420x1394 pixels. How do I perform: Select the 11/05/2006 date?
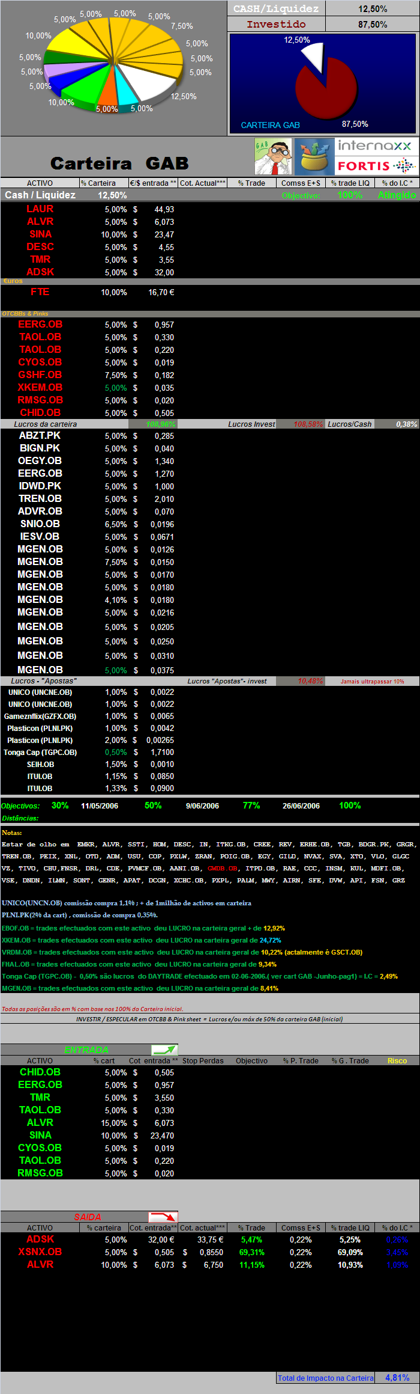100,806
